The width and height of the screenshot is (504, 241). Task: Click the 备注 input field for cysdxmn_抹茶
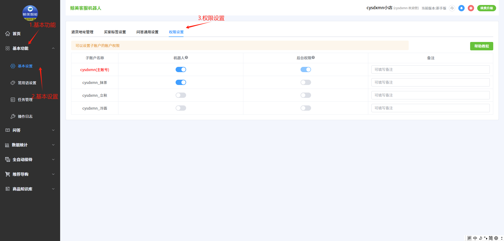pos(430,82)
